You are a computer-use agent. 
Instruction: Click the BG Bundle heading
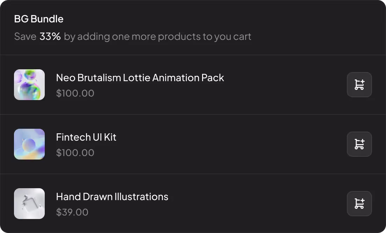pyautogui.click(x=39, y=19)
